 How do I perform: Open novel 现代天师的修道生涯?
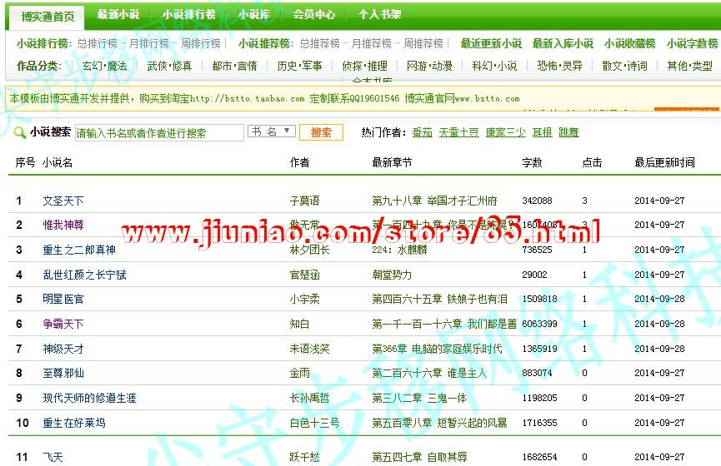click(x=90, y=398)
